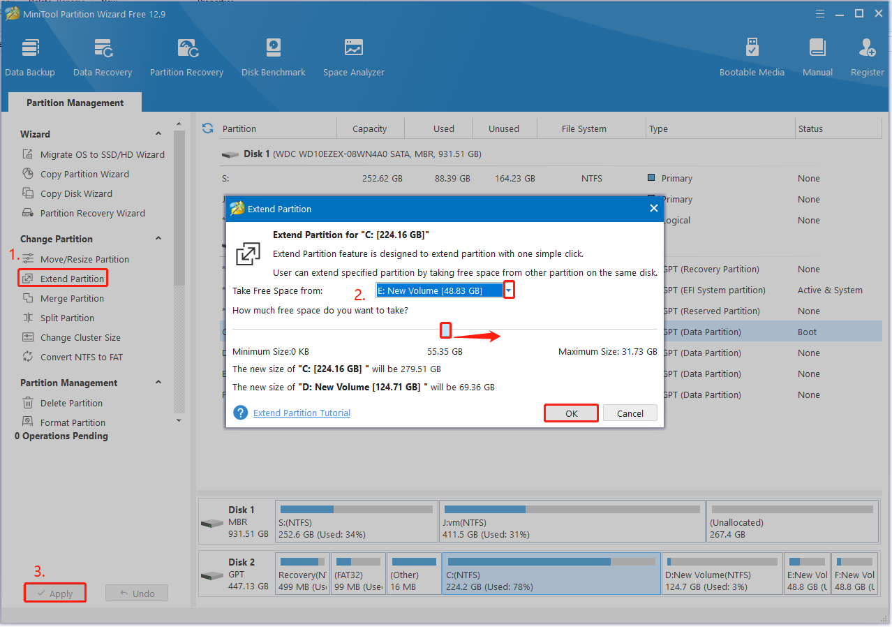Open the Space Analyzer
Viewport: 892px width, 627px height.
353,57
